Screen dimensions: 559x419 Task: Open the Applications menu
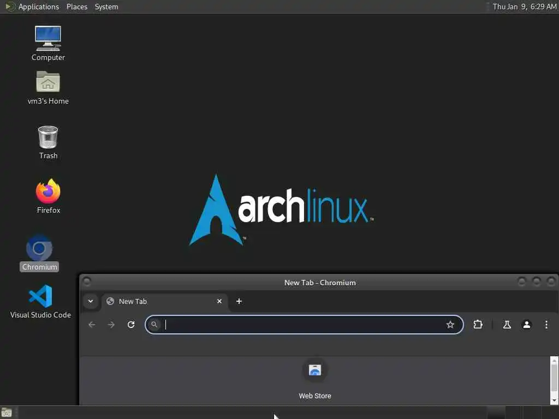tap(39, 7)
